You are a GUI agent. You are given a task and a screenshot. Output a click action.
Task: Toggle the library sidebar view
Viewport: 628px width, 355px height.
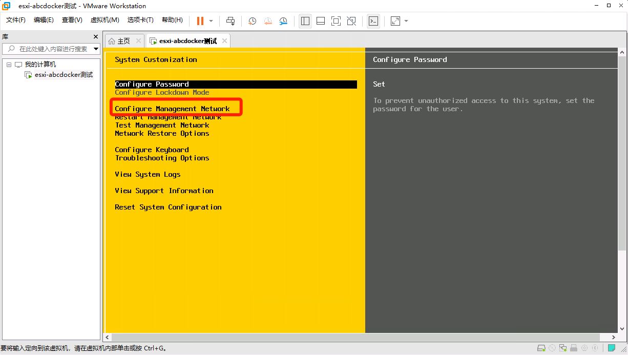(305, 21)
